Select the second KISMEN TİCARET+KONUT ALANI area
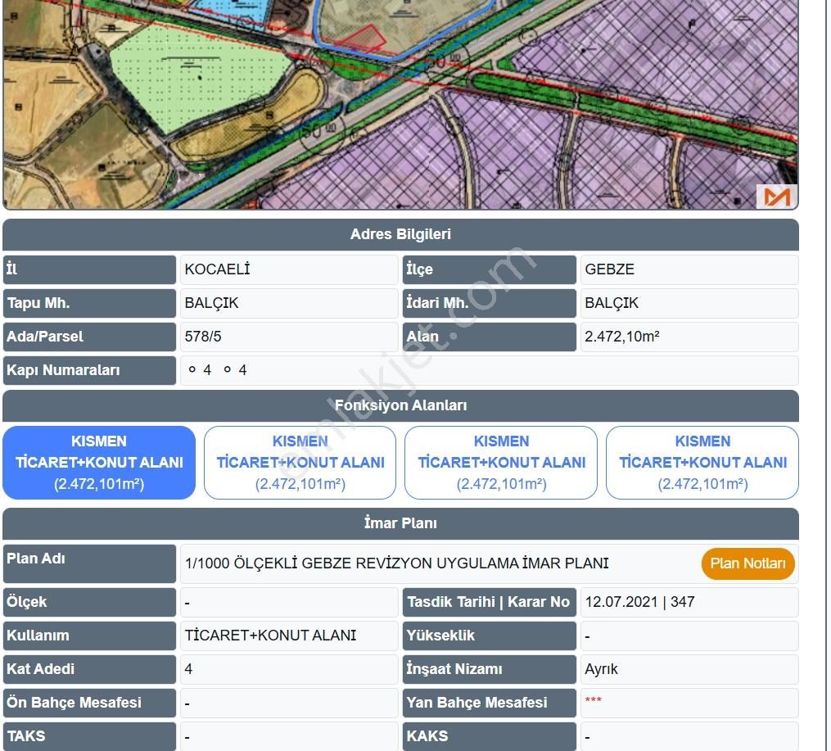The image size is (831, 751). [x=300, y=462]
